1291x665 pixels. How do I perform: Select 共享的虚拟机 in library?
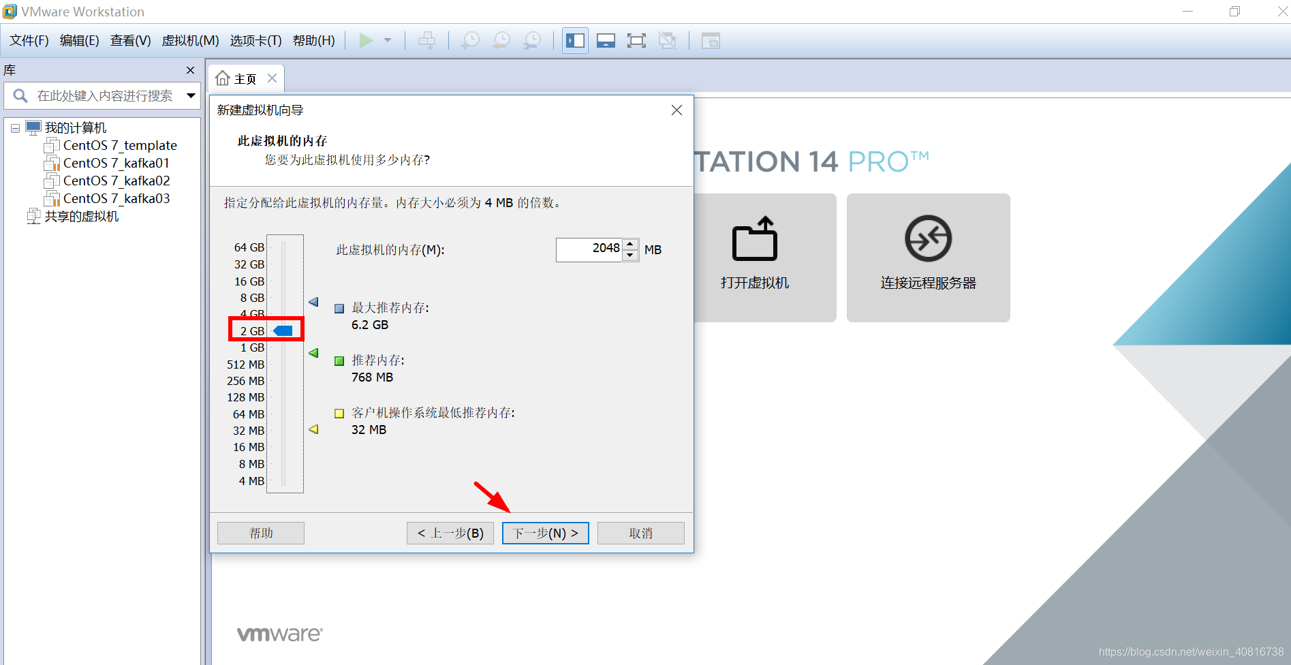point(82,216)
